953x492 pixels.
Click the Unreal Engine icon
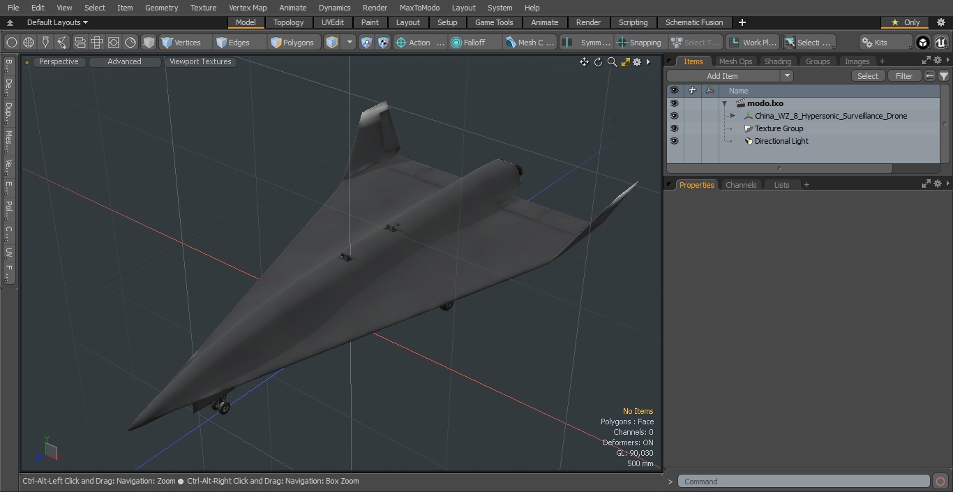tap(940, 43)
